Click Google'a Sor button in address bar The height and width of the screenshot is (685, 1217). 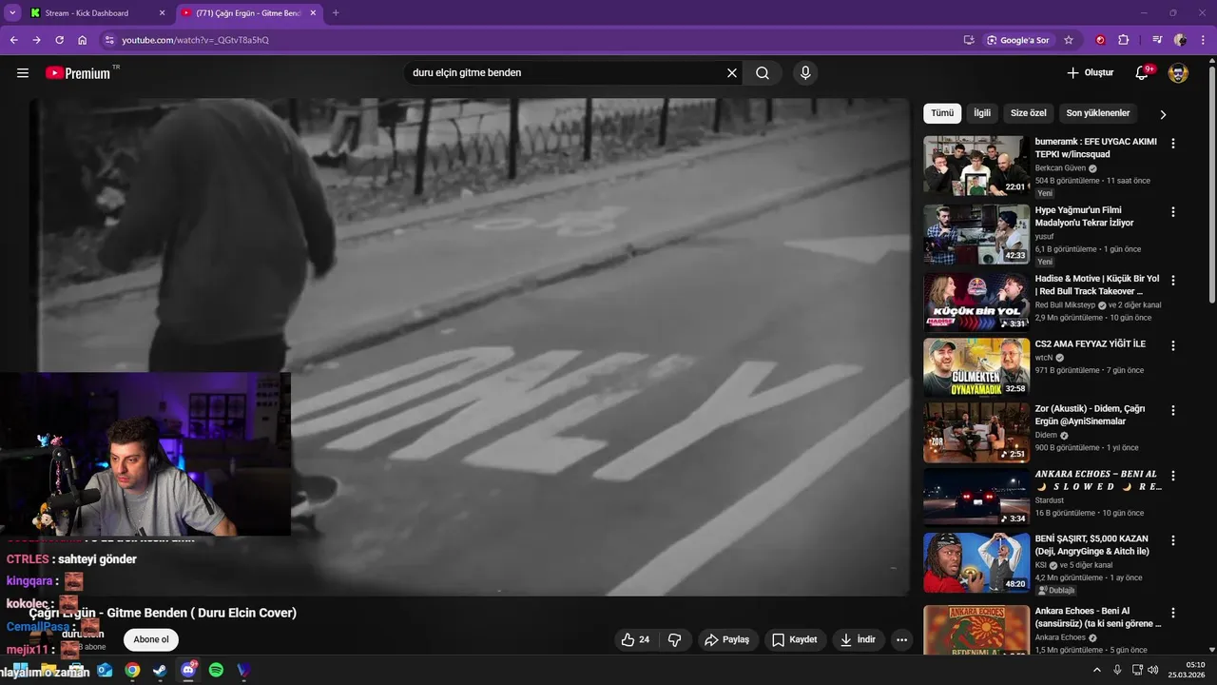[1017, 40]
